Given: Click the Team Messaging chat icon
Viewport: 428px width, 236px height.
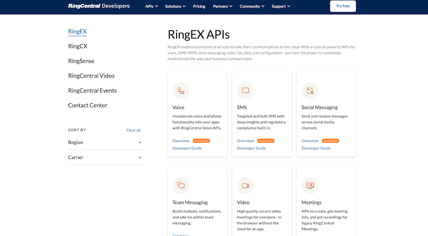Looking at the screenshot, I should (181, 185).
